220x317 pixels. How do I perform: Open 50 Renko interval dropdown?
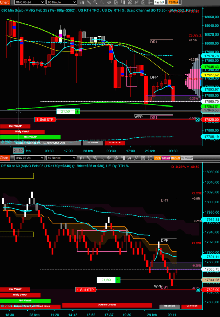[x=61, y=158]
